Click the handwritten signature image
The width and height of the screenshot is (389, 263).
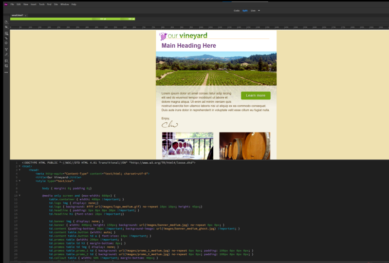point(170,125)
